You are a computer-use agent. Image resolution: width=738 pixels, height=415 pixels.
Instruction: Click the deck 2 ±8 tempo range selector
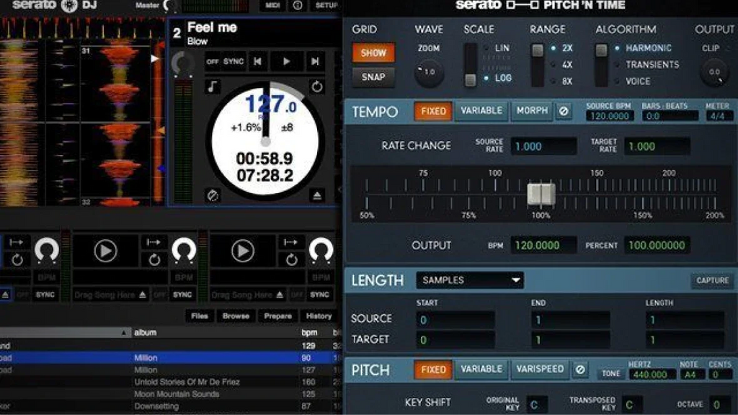(x=287, y=128)
